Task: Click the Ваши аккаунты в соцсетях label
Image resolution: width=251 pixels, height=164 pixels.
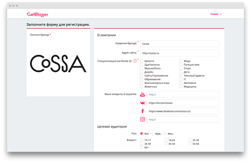Action: point(120,94)
